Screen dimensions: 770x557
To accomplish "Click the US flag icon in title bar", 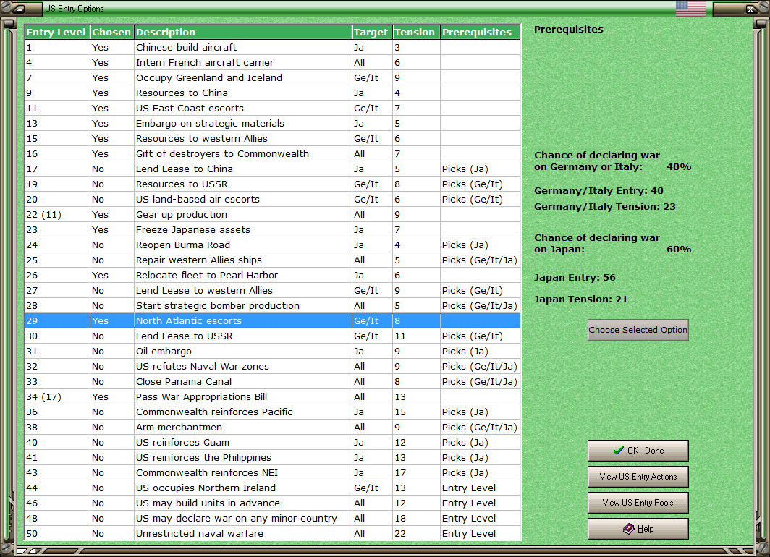I will (x=690, y=9).
